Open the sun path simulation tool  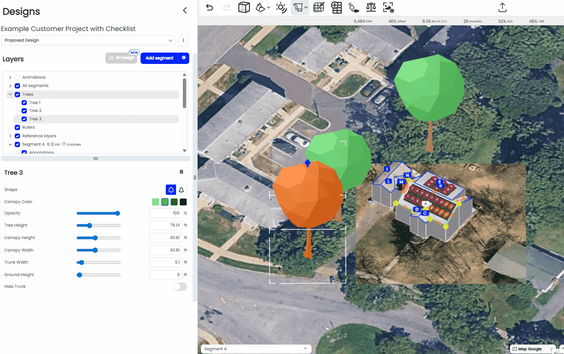pyautogui.click(x=281, y=7)
